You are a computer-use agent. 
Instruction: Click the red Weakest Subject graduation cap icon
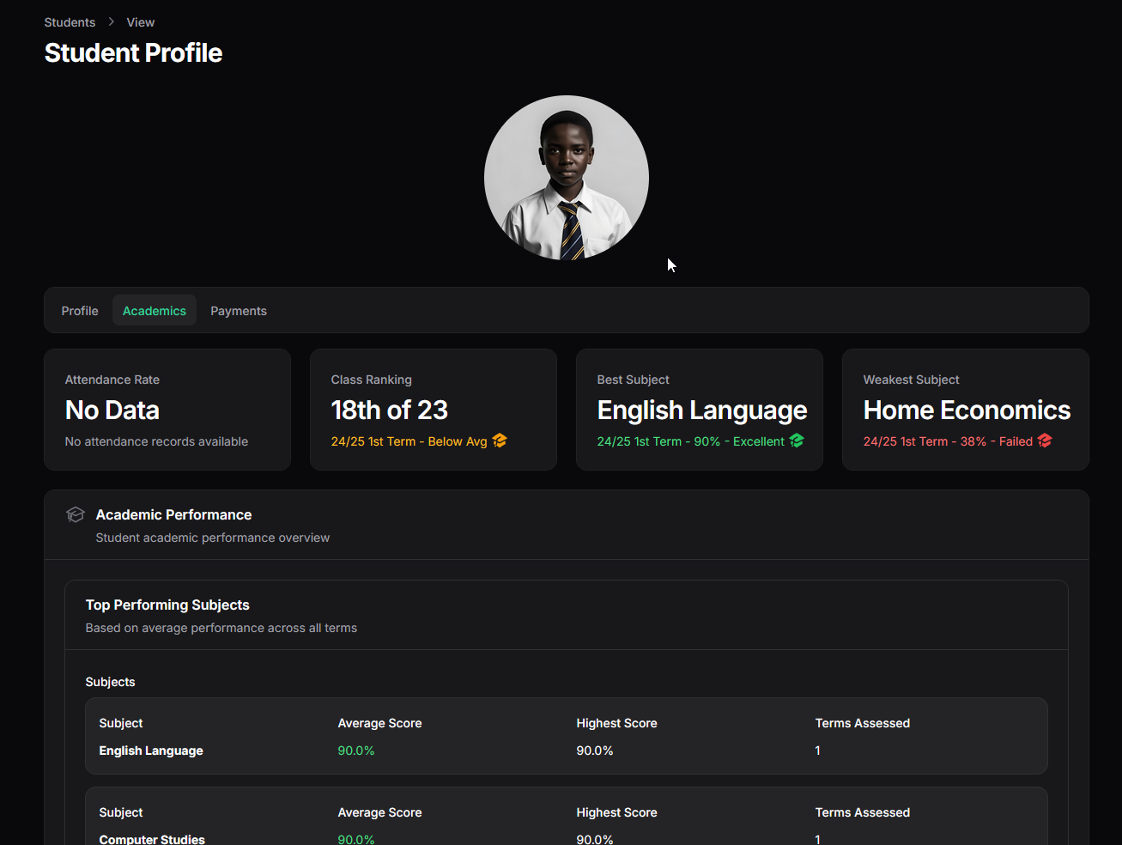pos(1045,441)
